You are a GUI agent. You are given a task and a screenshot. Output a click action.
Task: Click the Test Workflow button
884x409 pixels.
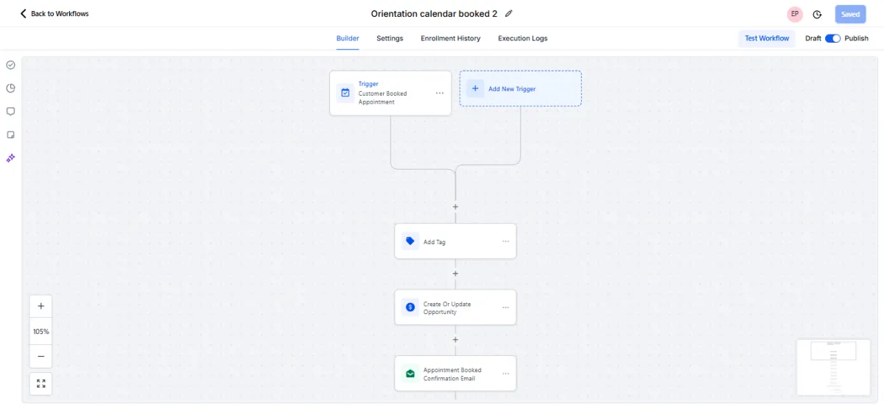[x=766, y=38]
